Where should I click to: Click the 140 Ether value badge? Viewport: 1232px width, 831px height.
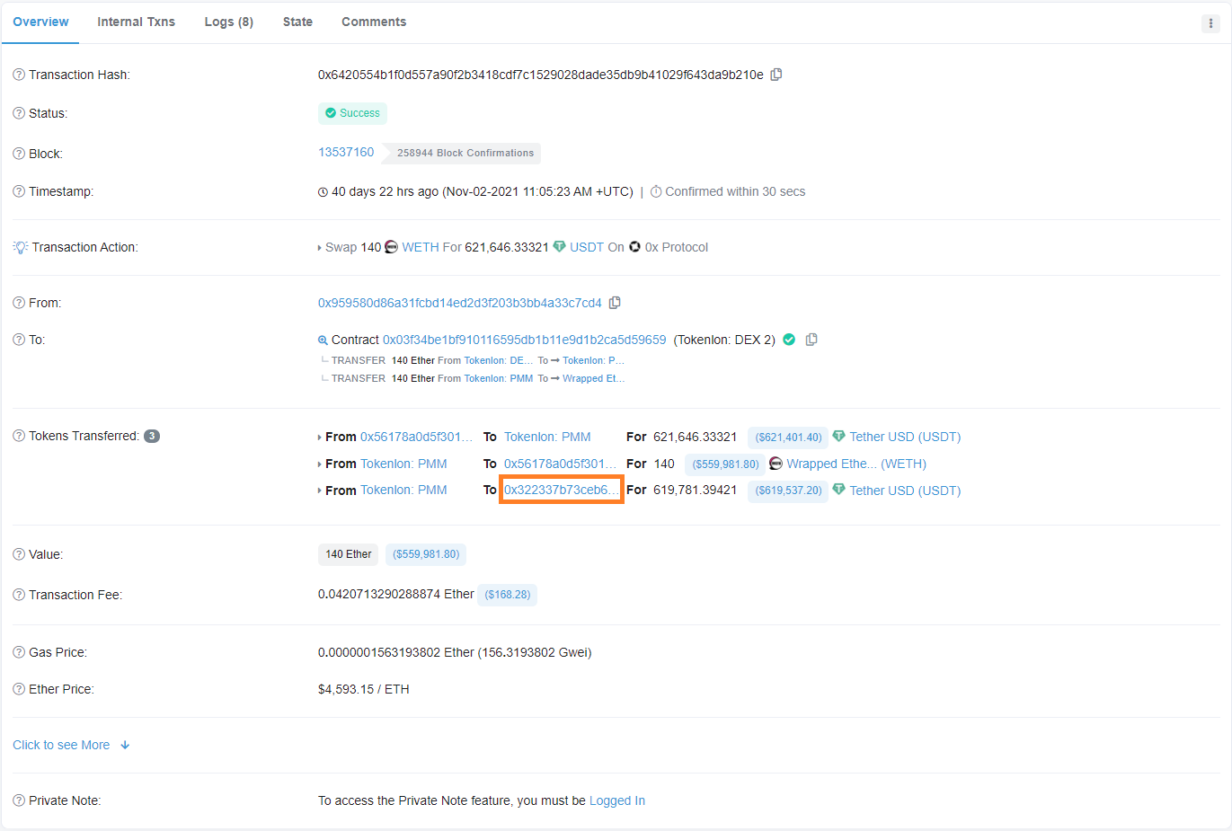coord(349,554)
